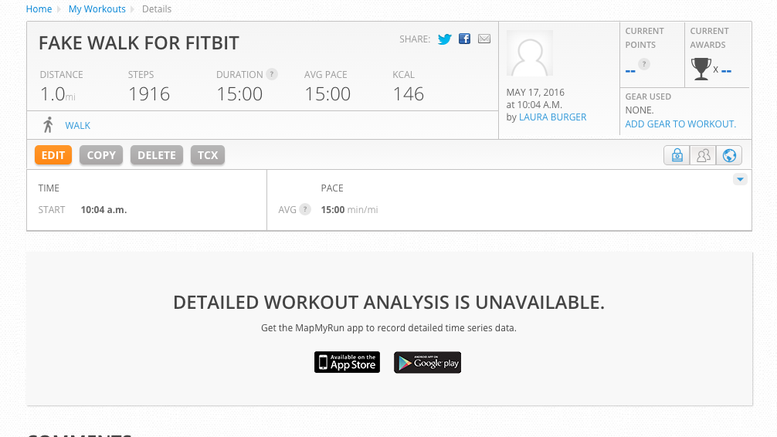This screenshot has width=777, height=437.
Task: Set workout privacy to friends only
Action: [703, 155]
